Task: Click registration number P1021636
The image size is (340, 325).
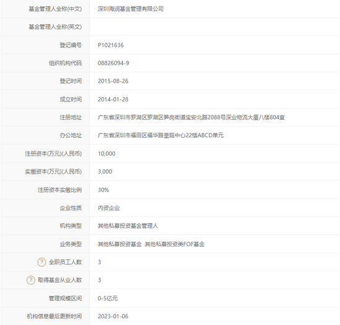Action: (x=111, y=45)
